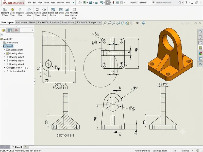Screen dimensions: 203x152
Task: Create a Detail View
Action: pyautogui.click(x=44, y=12)
